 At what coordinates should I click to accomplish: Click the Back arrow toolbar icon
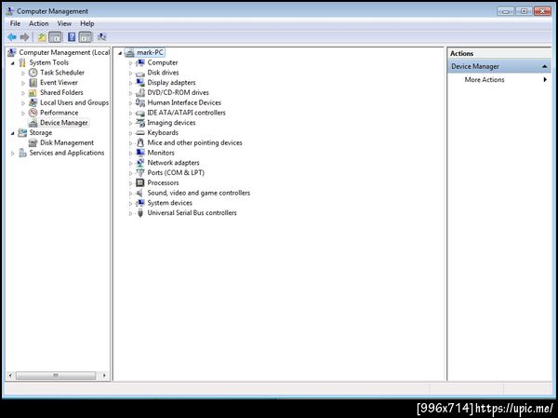pyautogui.click(x=12, y=36)
